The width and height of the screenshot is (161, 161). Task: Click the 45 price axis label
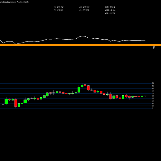point(153,89)
